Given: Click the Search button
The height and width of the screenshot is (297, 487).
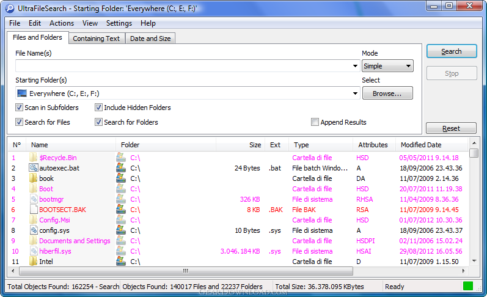Looking at the screenshot, I should pos(452,51).
